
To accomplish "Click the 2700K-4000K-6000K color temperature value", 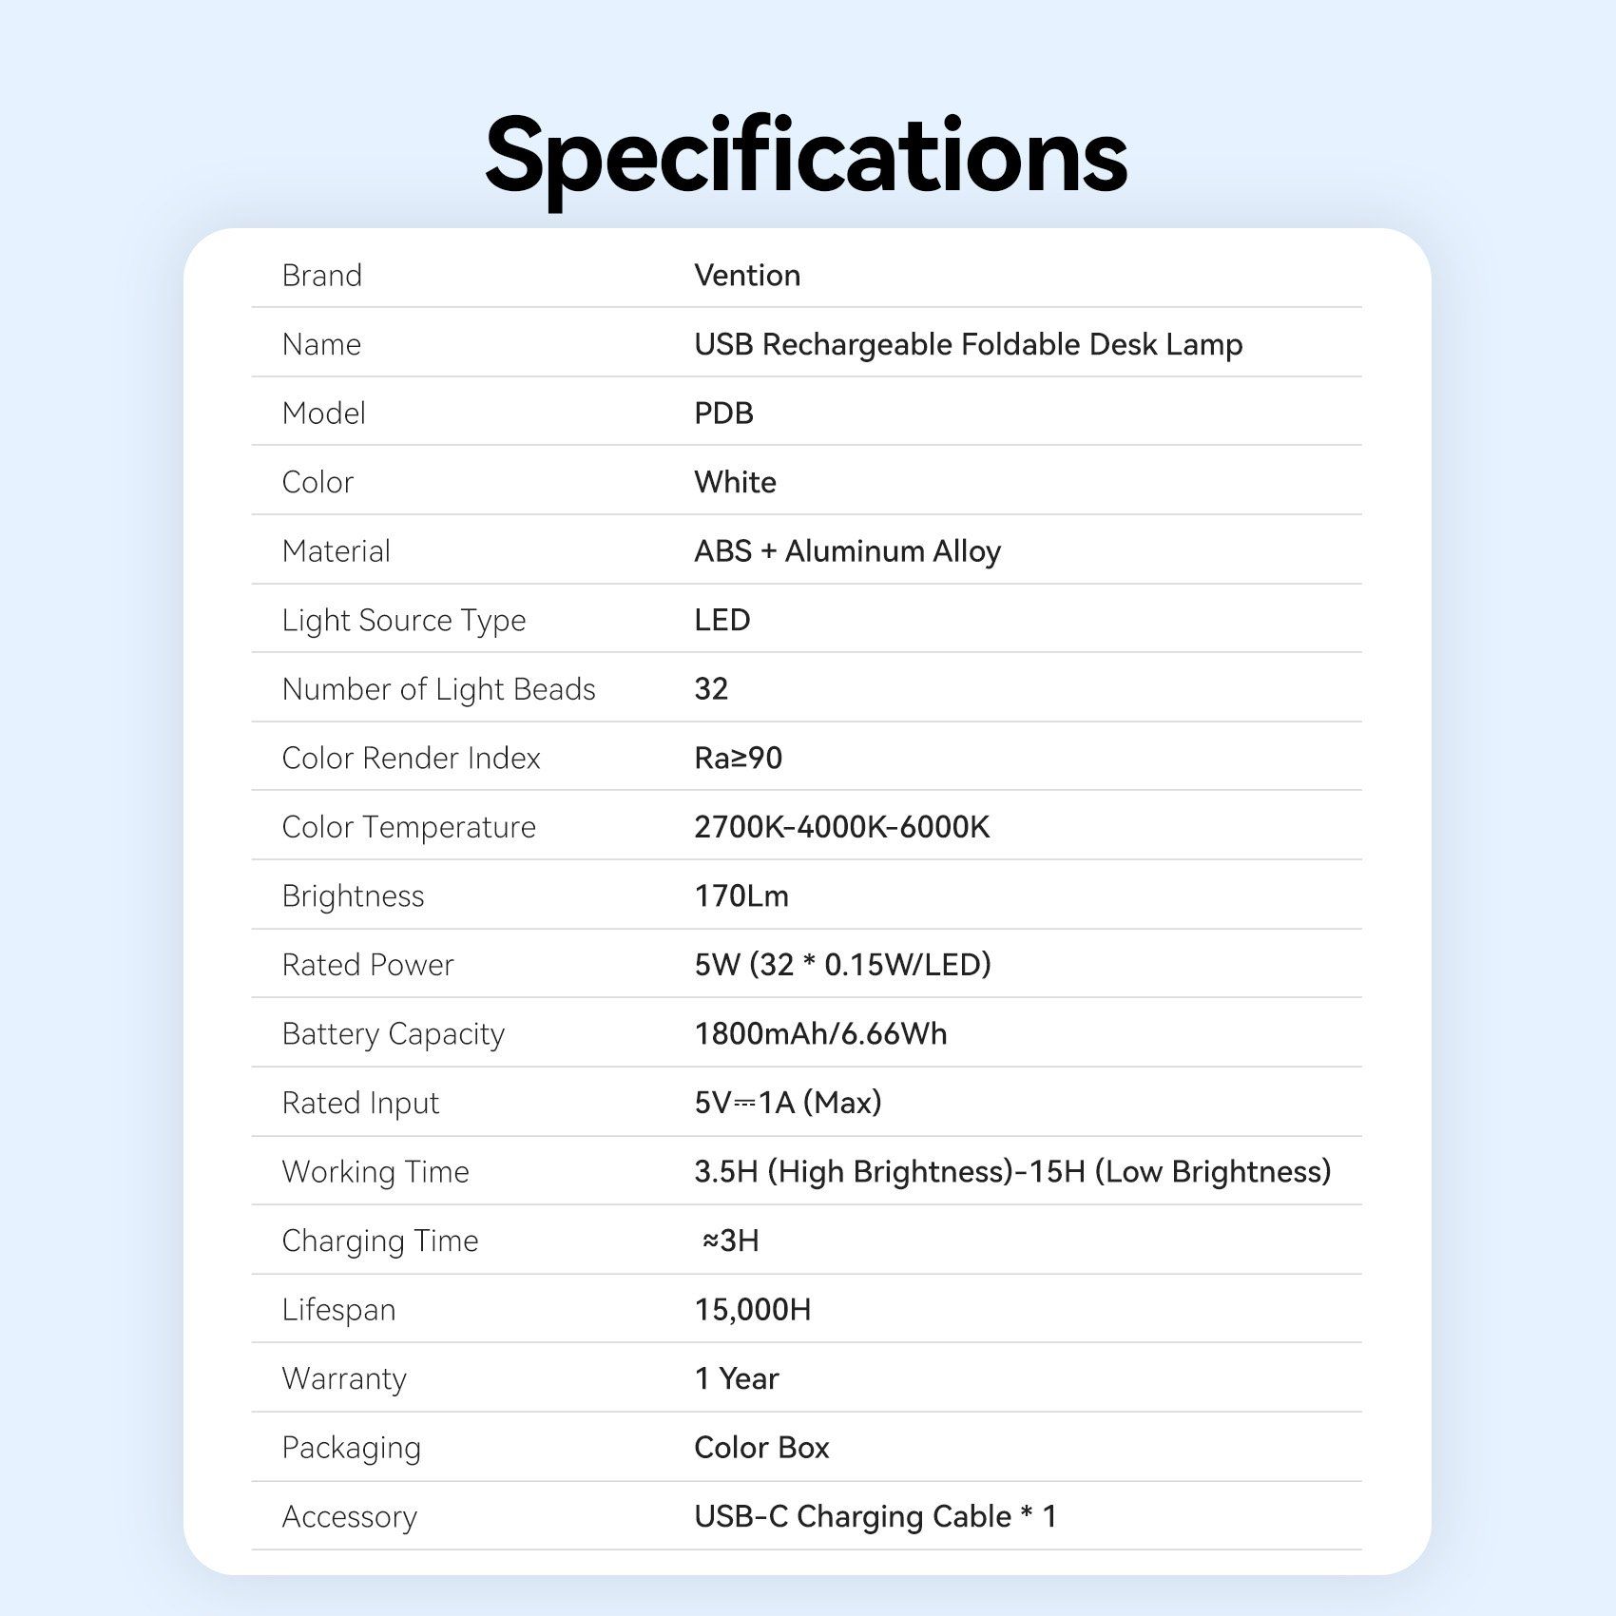I will [841, 827].
